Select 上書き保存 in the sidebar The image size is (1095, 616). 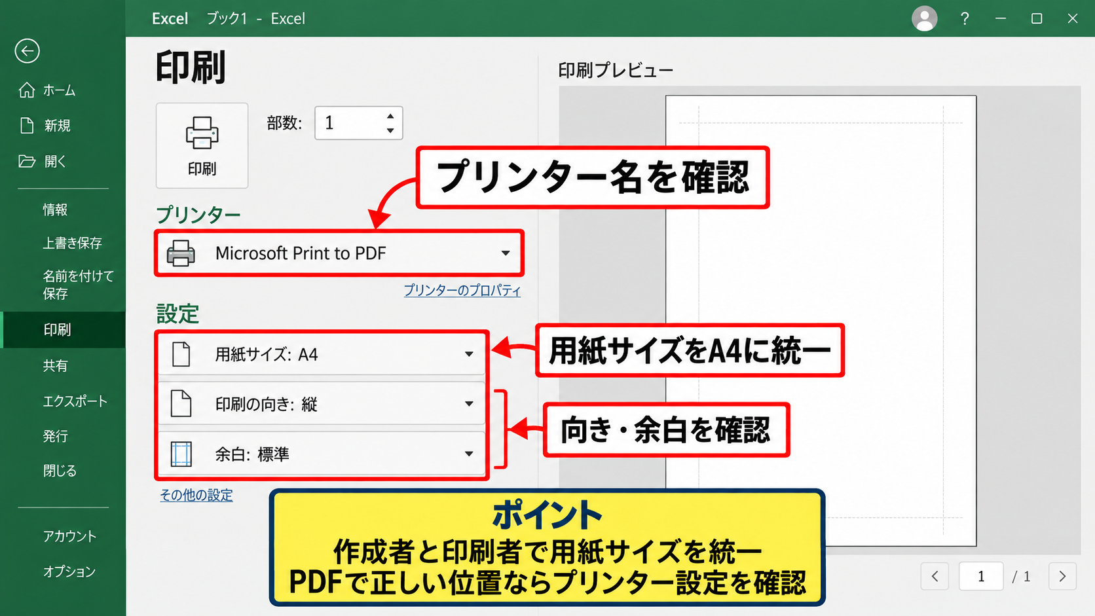coord(72,243)
